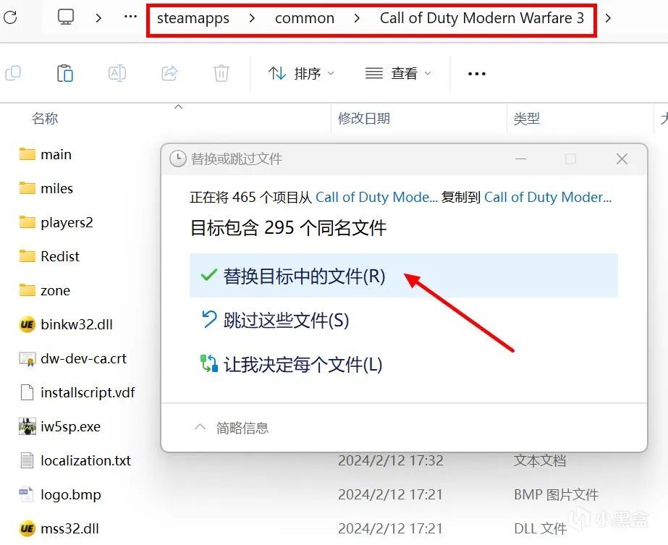Select the zone folder

point(55,291)
